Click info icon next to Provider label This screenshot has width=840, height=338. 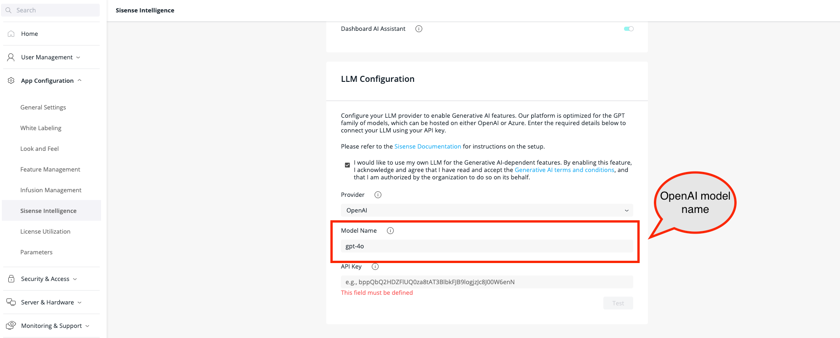click(378, 195)
